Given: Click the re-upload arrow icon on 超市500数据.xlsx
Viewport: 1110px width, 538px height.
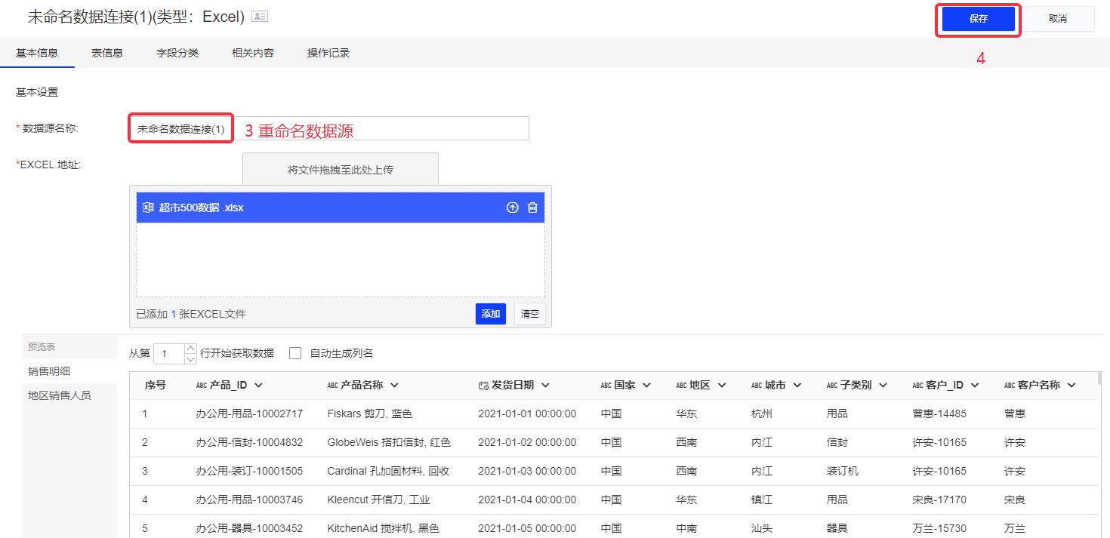Looking at the screenshot, I should click(x=512, y=208).
